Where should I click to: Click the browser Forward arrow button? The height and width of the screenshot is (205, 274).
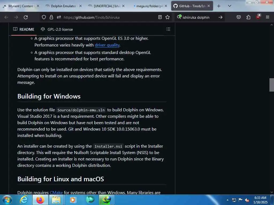point(16,17)
